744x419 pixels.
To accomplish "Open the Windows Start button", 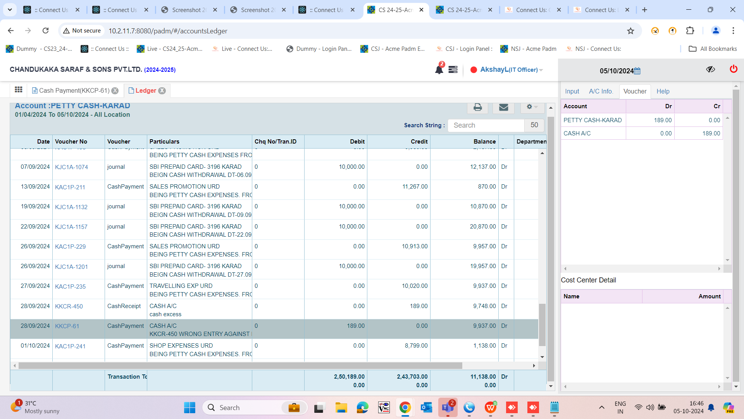I will coord(189,407).
